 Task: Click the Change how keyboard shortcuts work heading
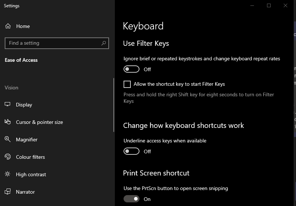(183, 126)
